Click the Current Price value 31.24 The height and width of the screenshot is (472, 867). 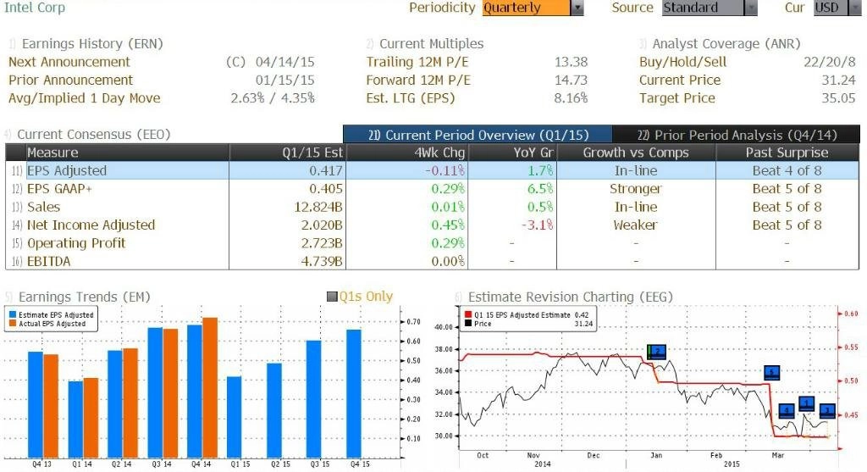[839, 81]
